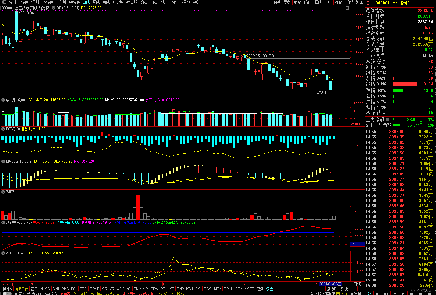Click the small icon next to 主力净额

[x=387, y=120]
